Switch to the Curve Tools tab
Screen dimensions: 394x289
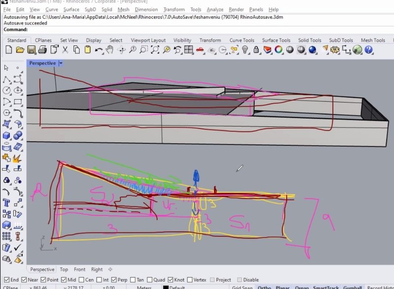(x=242, y=40)
